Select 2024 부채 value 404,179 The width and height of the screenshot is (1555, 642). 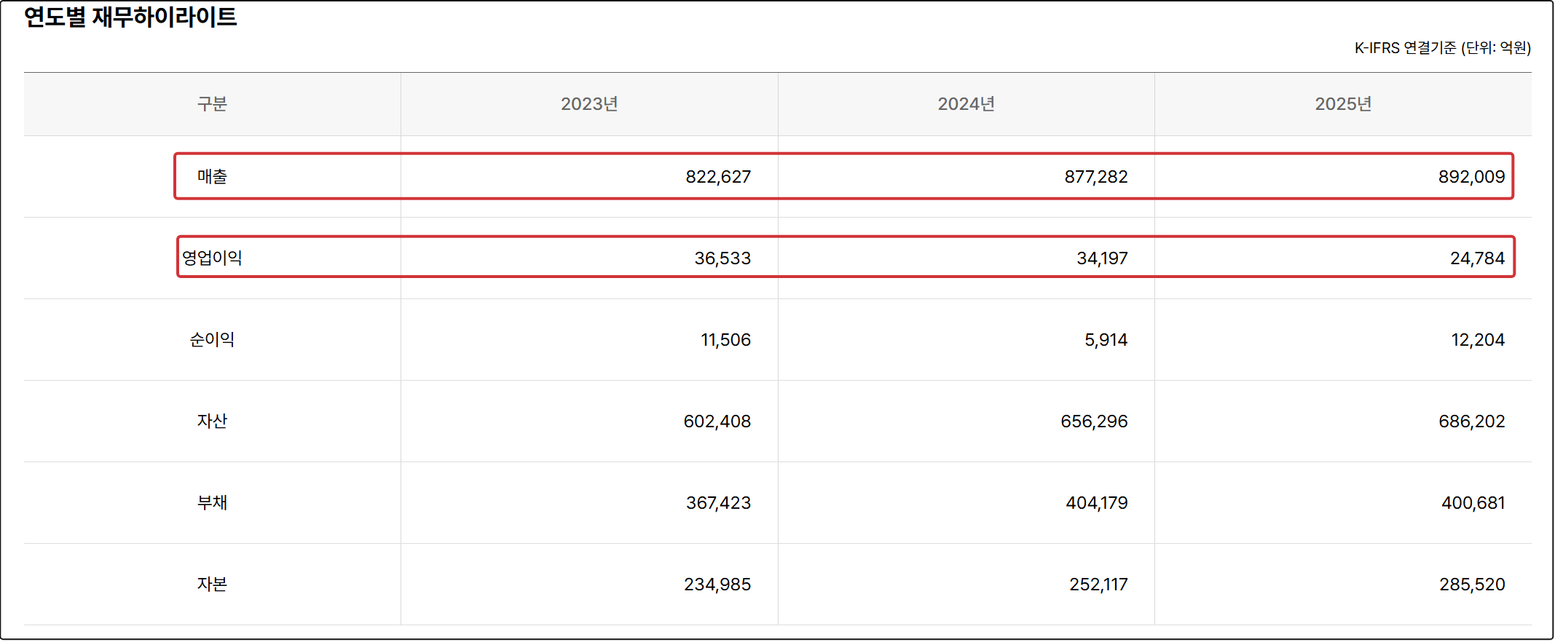coord(1096,503)
